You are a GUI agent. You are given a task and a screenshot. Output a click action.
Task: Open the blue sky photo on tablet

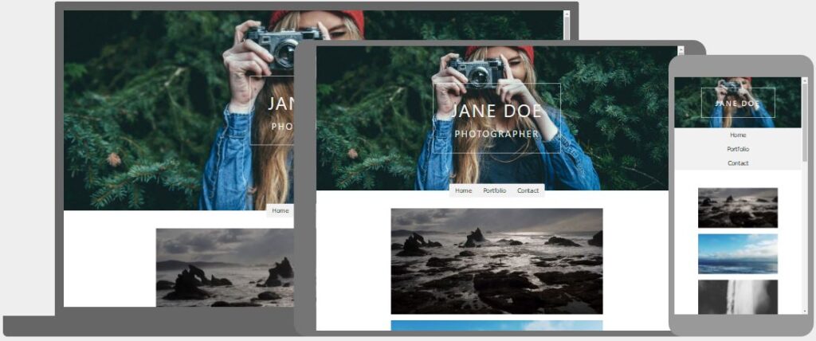(496, 325)
